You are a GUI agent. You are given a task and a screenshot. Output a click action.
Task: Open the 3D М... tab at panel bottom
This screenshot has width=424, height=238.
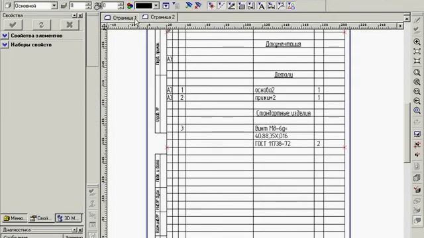[x=68, y=218]
